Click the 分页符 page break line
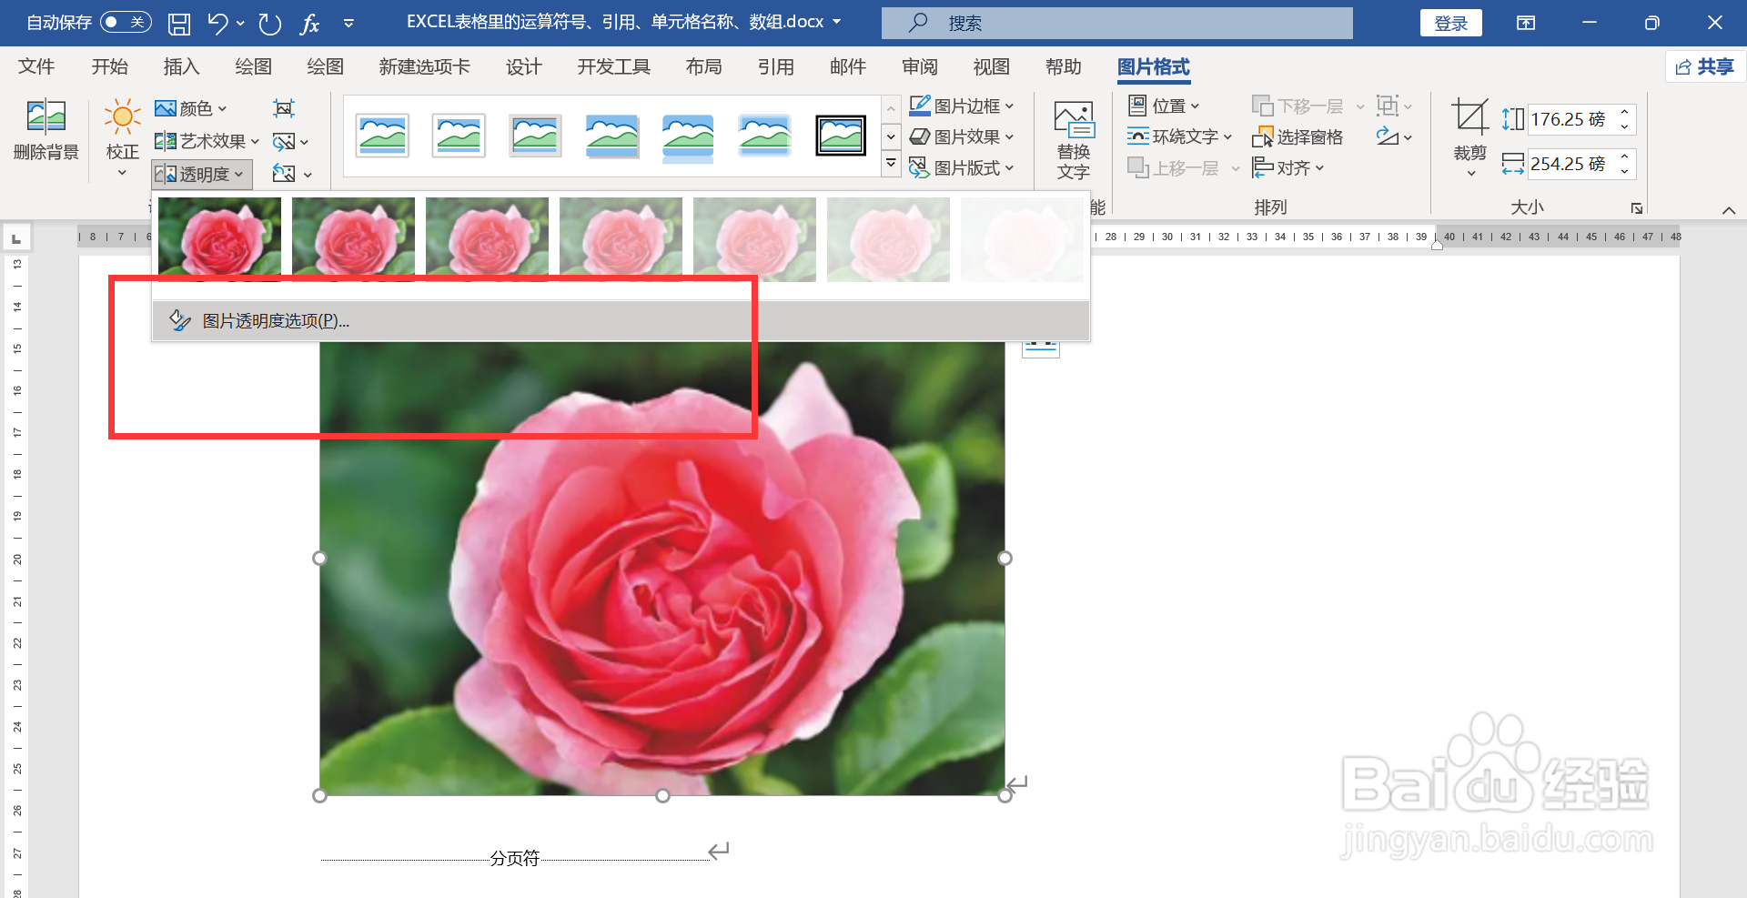Viewport: 1747px width, 898px height. [515, 858]
